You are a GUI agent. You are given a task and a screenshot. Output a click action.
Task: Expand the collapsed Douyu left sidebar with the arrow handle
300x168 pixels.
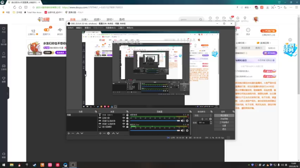(x=7, y=93)
